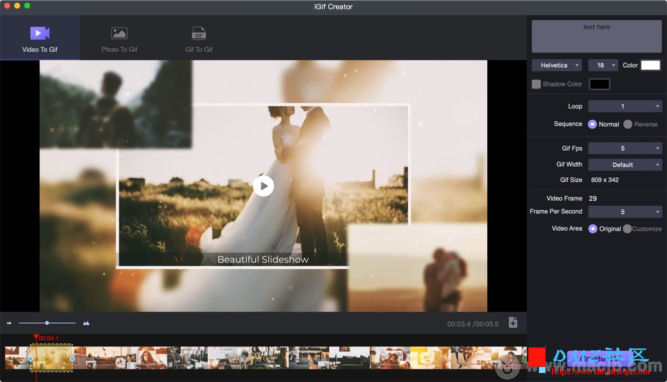The width and height of the screenshot is (667, 382).
Task: Open the Helvetica font dropdown
Action: [x=556, y=65]
